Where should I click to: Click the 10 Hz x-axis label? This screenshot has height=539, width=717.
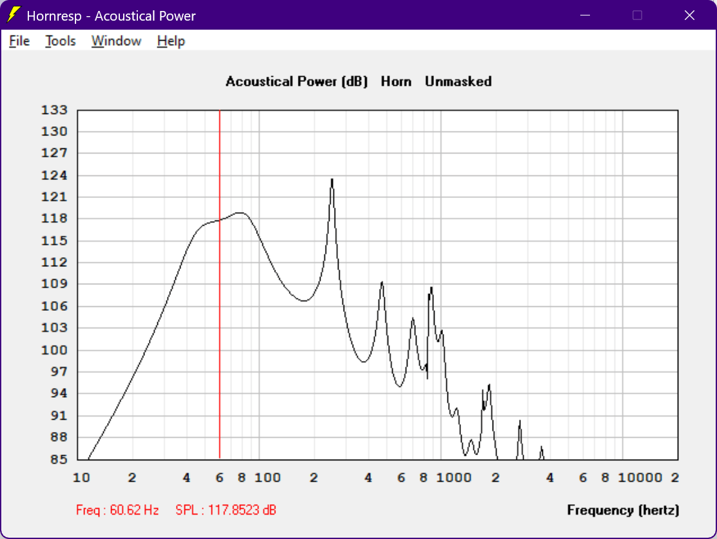81,478
